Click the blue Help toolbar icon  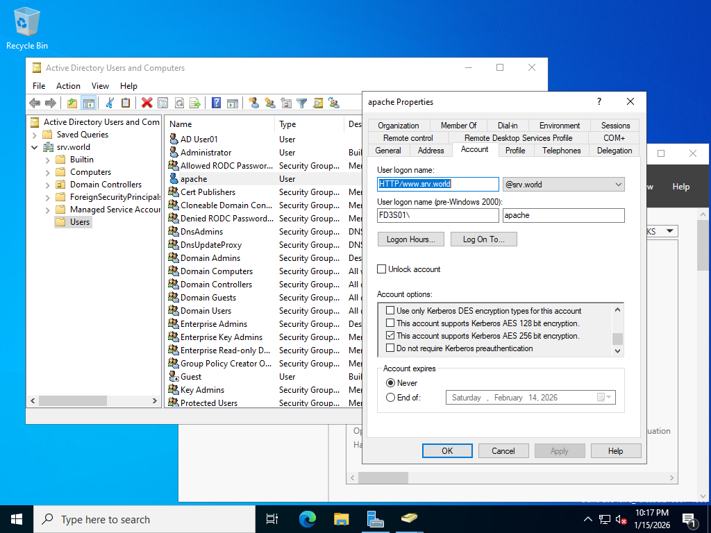click(216, 103)
